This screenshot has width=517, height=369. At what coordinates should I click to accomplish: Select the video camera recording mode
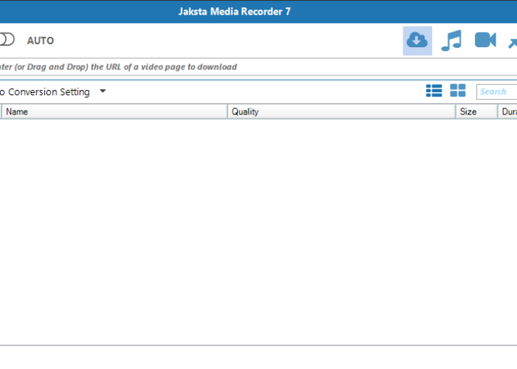[485, 40]
